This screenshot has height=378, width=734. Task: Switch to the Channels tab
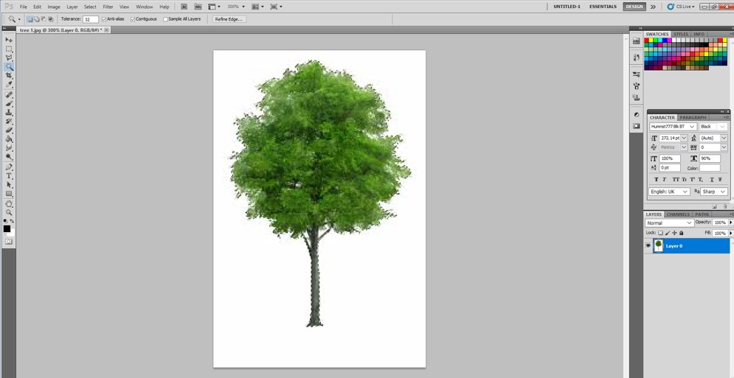(x=678, y=214)
